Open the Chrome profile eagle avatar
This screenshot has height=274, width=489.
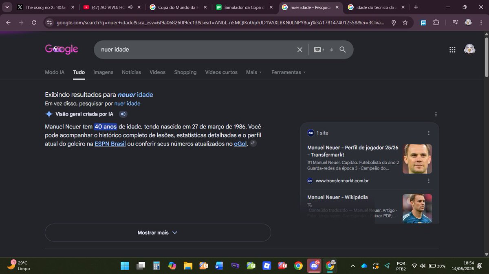[468, 23]
